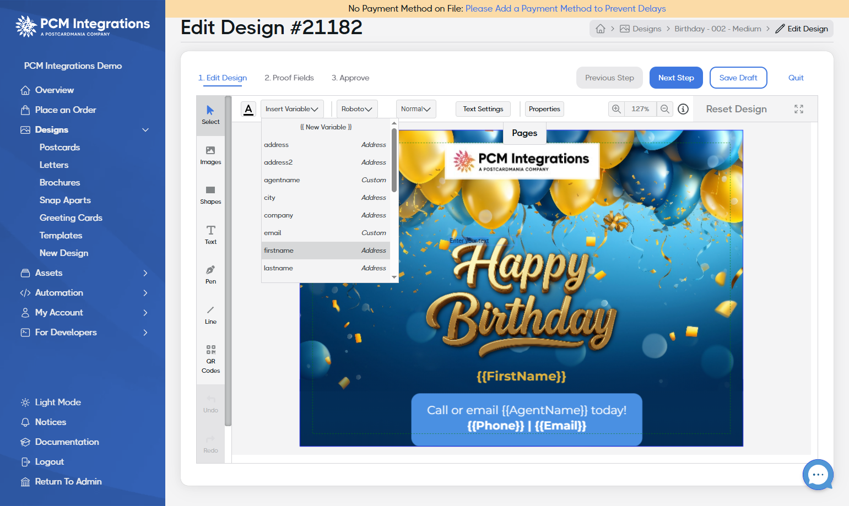The height and width of the screenshot is (506, 849).
Task: Select the Pen tool
Action: 210,275
